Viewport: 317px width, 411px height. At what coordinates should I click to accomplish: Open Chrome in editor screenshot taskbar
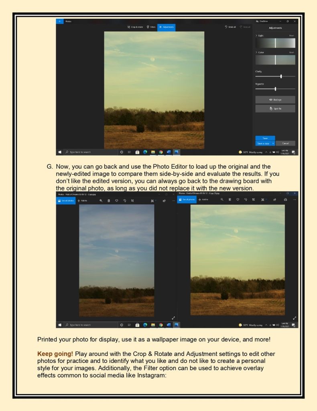[x=161, y=152]
